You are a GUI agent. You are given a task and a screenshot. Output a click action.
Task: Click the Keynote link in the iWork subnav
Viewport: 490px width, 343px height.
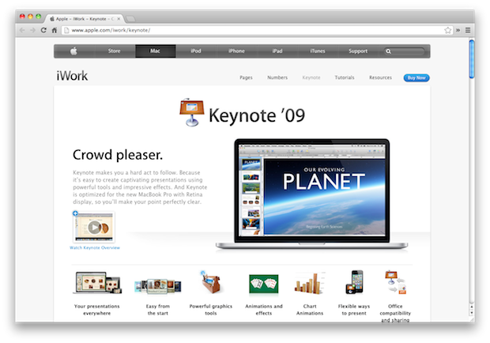click(311, 77)
